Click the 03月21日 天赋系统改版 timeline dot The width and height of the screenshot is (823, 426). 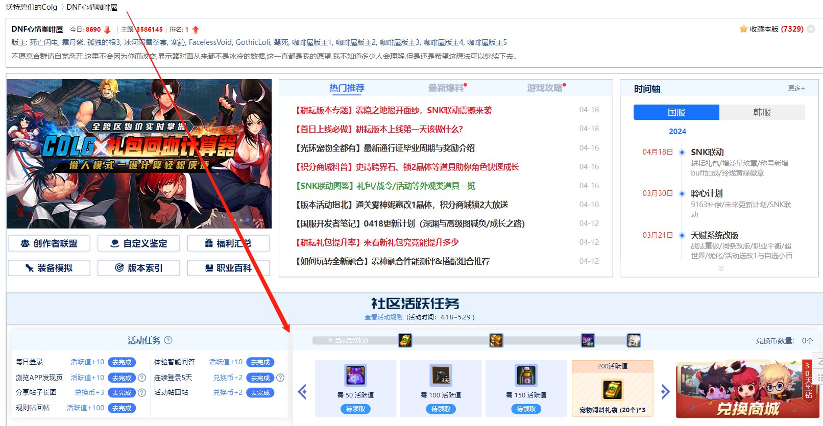coord(682,235)
